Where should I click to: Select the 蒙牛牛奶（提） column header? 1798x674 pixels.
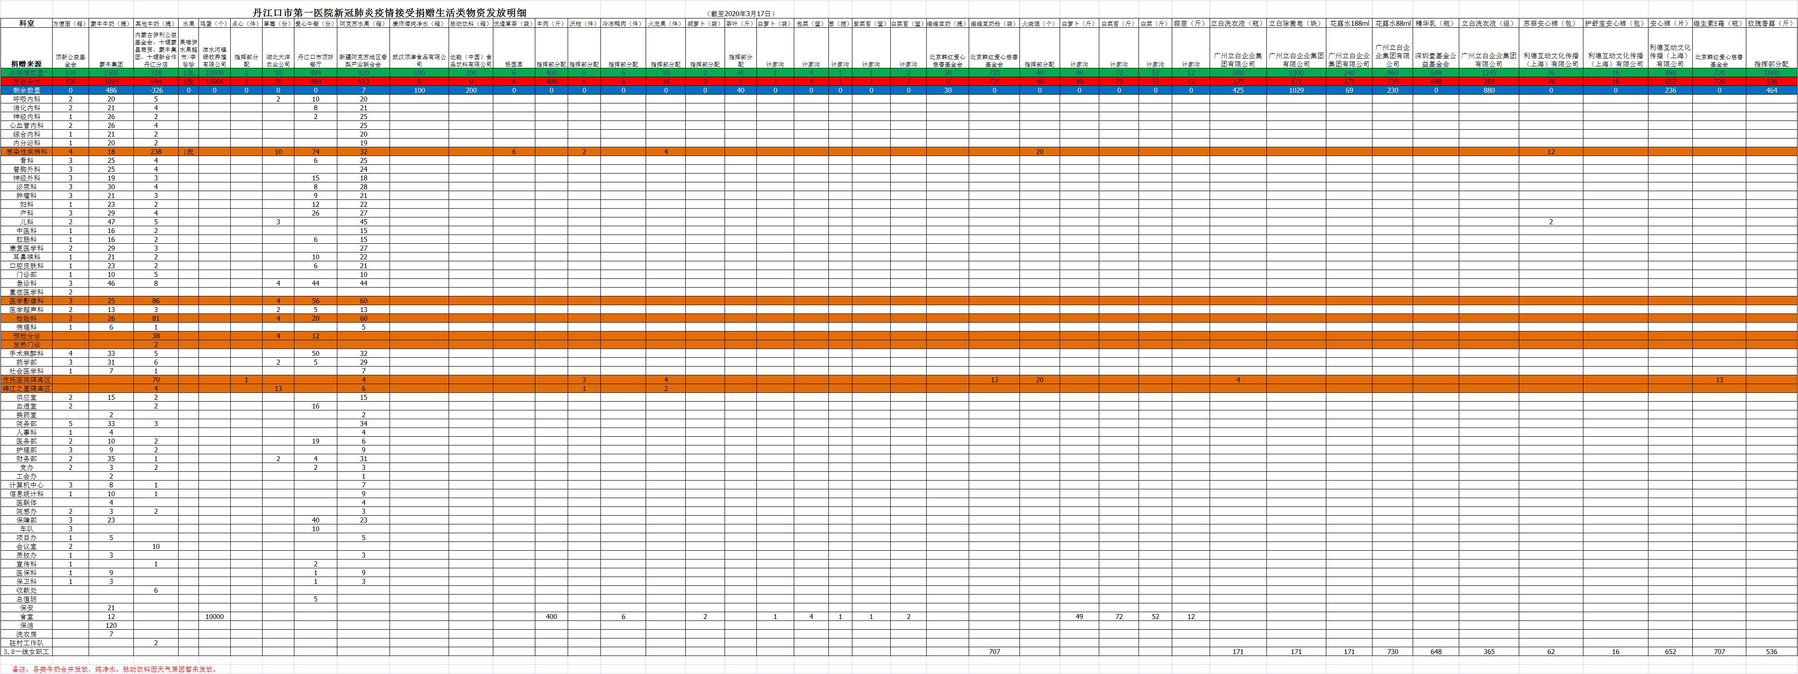pos(110,23)
